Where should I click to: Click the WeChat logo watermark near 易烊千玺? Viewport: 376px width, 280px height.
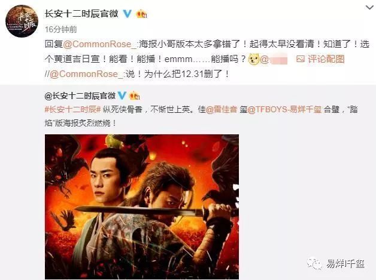click(315, 263)
